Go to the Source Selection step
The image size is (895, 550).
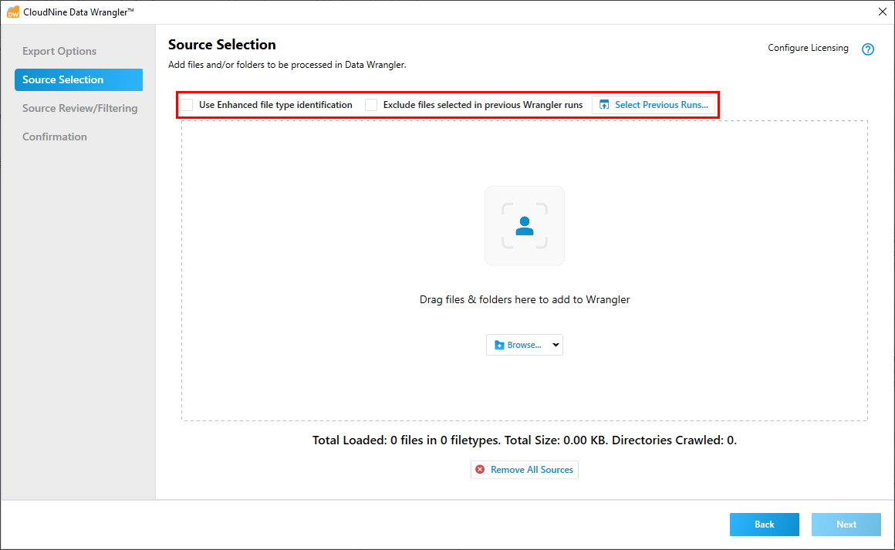coord(79,80)
